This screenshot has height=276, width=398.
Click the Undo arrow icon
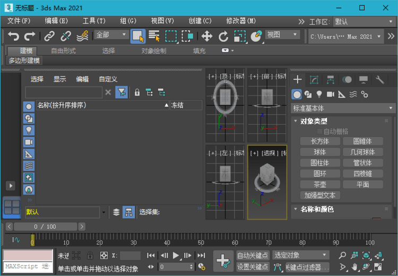pos(13,36)
